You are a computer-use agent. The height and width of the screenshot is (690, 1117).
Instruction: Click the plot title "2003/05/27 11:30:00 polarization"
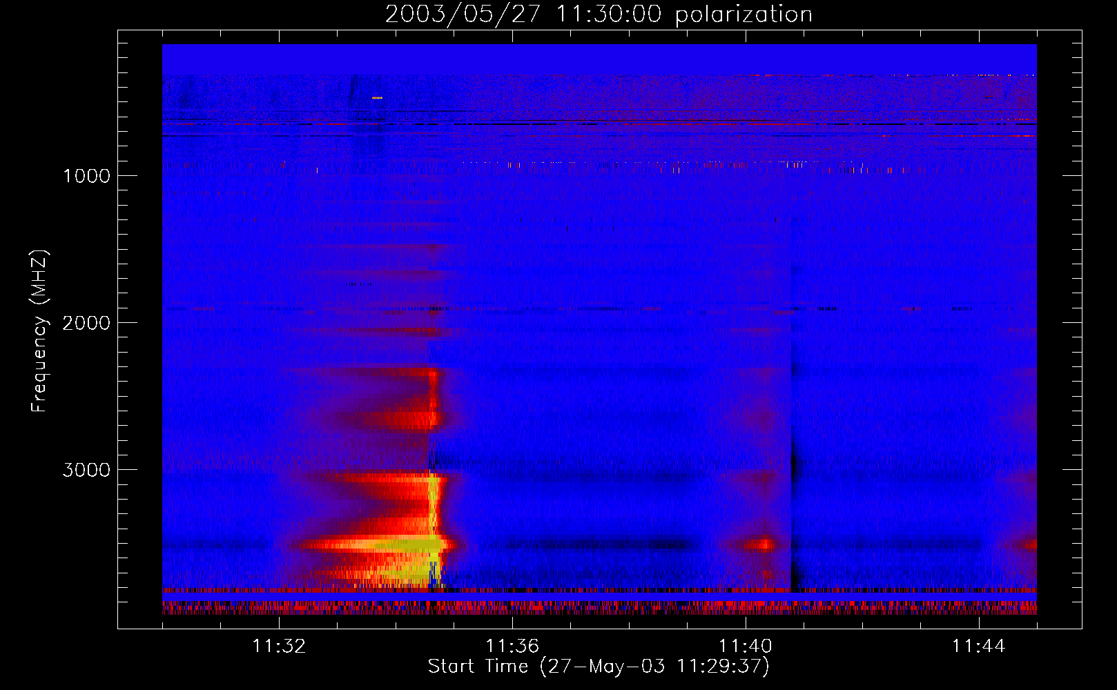coord(599,14)
